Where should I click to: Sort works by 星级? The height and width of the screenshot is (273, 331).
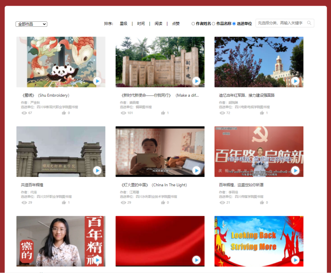point(123,24)
